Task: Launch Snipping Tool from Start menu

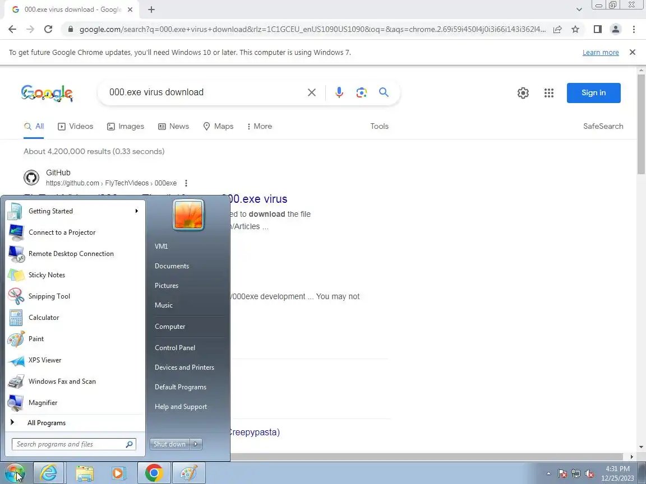Action: pos(75,296)
